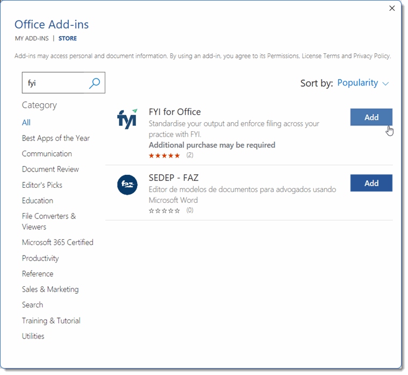Image resolution: width=408 pixels, height=375 pixels.
Task: Switch to the STORE tab
Action: (x=68, y=39)
